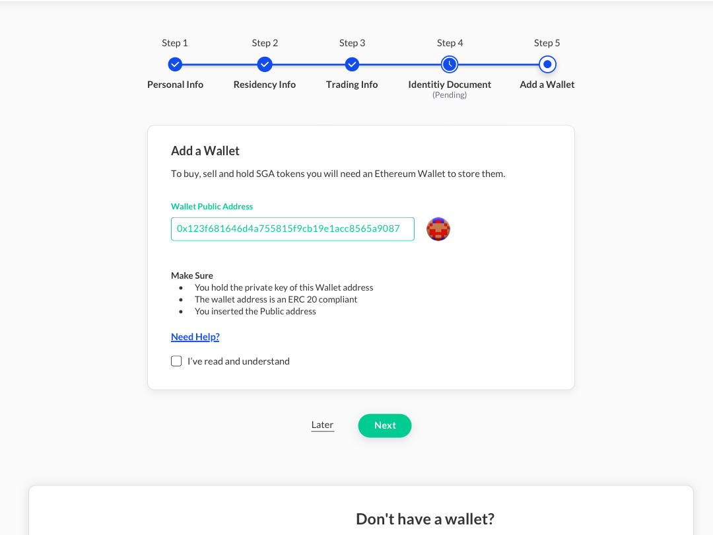The width and height of the screenshot is (713, 535).
Task: Go to the Residency Info step
Action: pos(265,85)
